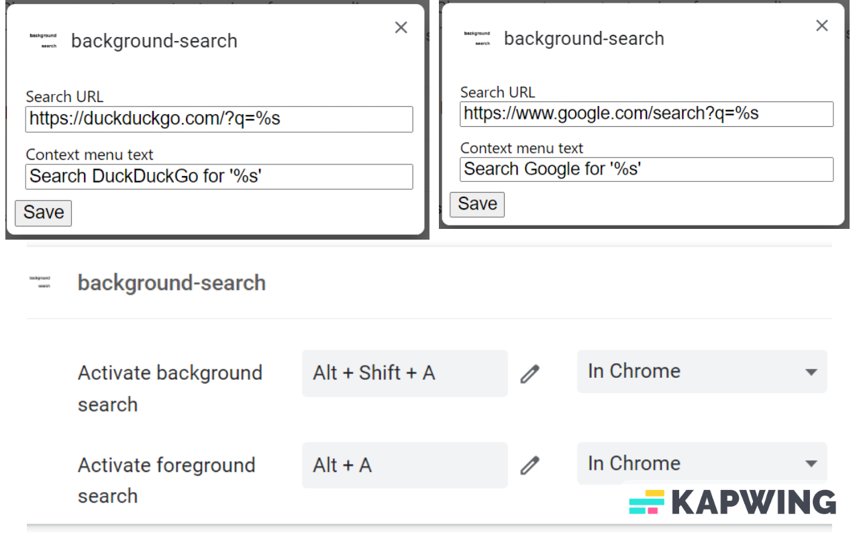Click the Kapwing watermark logo

pos(730,500)
